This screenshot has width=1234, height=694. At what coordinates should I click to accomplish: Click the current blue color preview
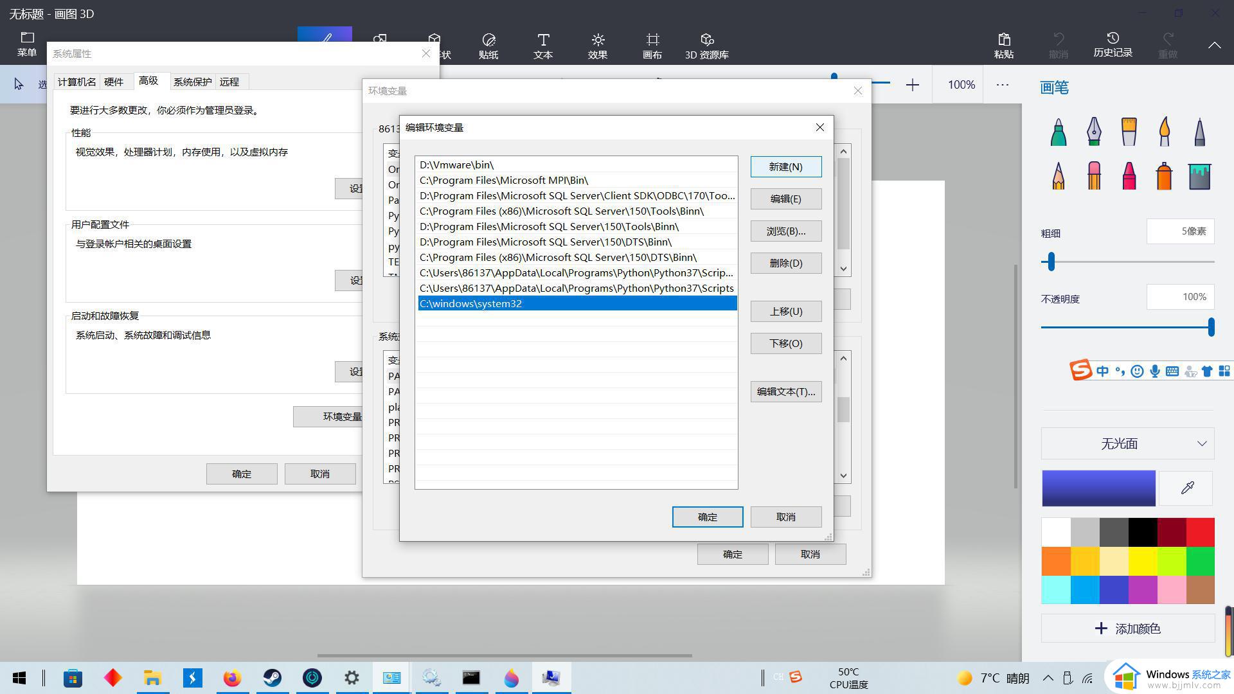(1098, 488)
